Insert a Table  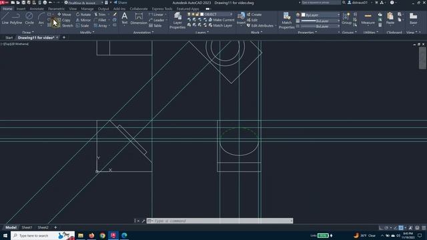point(155,25)
